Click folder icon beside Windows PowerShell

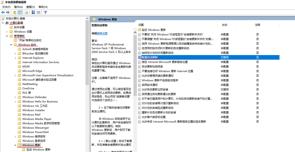point(19,132)
